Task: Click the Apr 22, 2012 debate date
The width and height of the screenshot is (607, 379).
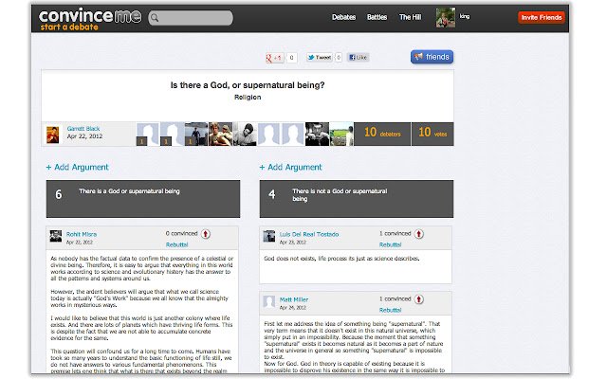Action: pos(84,136)
